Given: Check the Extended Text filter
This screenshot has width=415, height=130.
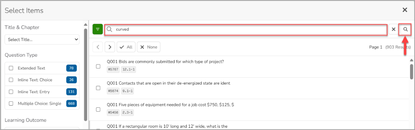Looking at the screenshot, I should (11, 68).
